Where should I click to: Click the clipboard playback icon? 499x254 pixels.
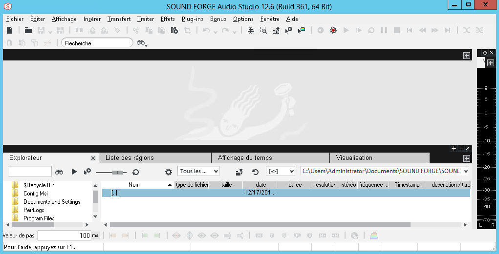[x=174, y=30]
